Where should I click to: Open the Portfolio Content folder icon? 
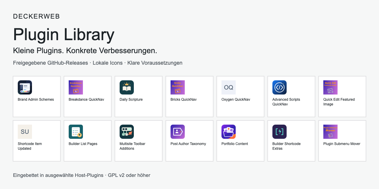(229, 132)
